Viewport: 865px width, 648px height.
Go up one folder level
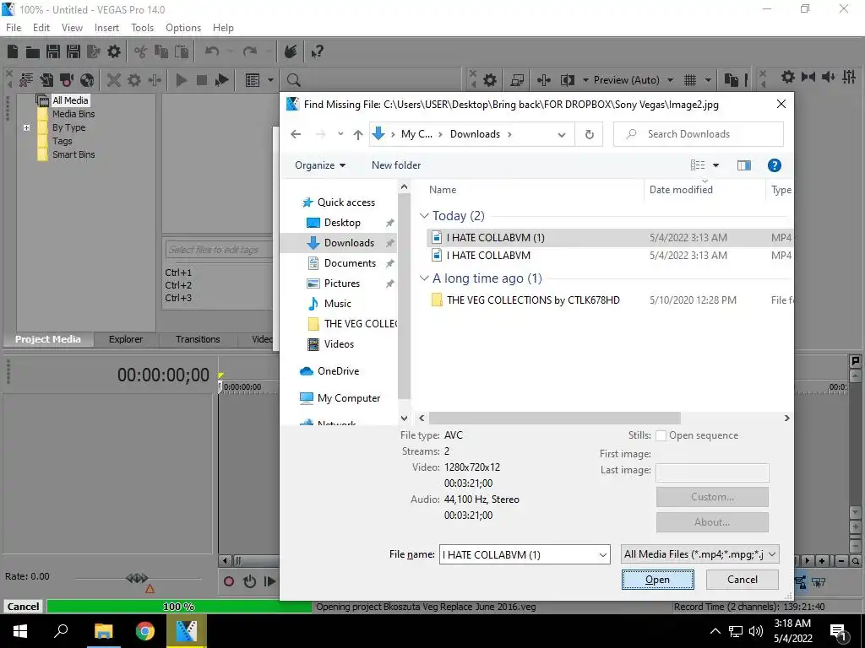358,134
